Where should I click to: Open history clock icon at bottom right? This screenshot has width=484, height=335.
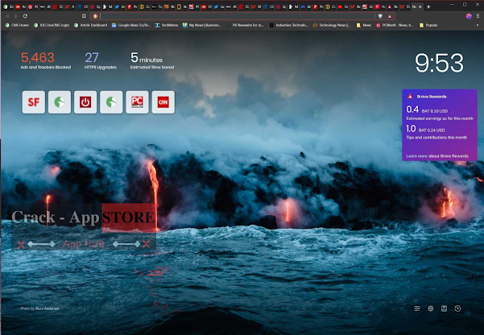457,308
